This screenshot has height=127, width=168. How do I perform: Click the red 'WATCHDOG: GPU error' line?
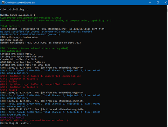[x=34, y=120]
